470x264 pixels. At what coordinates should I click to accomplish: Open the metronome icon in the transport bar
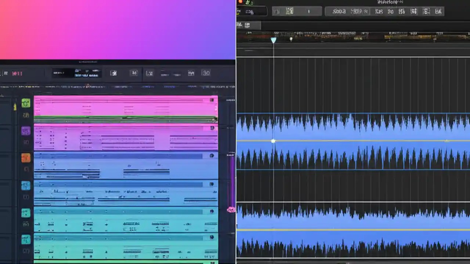113,73
